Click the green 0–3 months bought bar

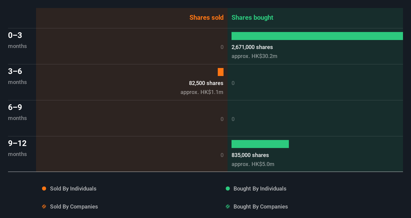tap(317, 36)
